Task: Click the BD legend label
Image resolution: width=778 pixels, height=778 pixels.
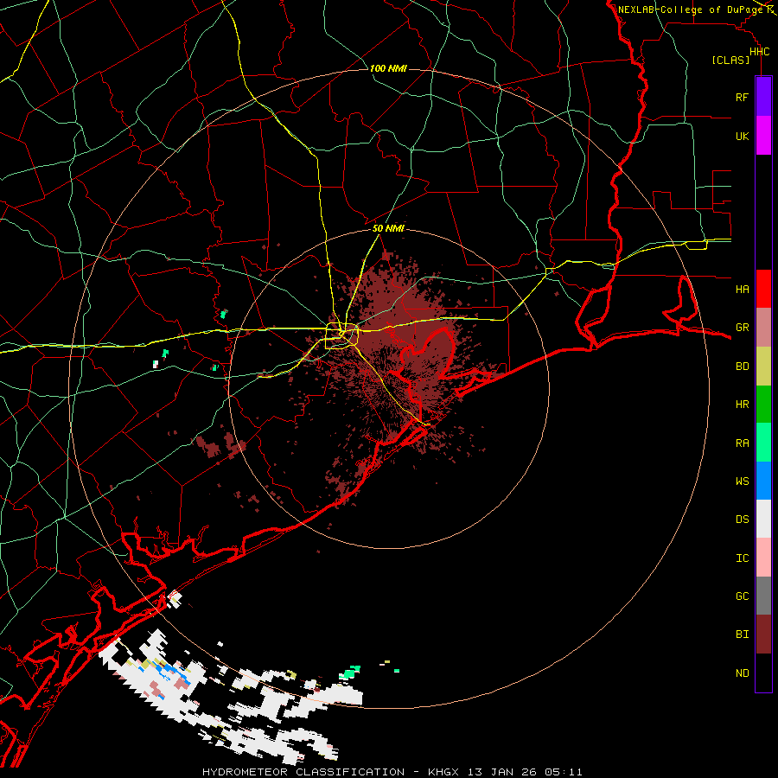Action: coord(742,367)
